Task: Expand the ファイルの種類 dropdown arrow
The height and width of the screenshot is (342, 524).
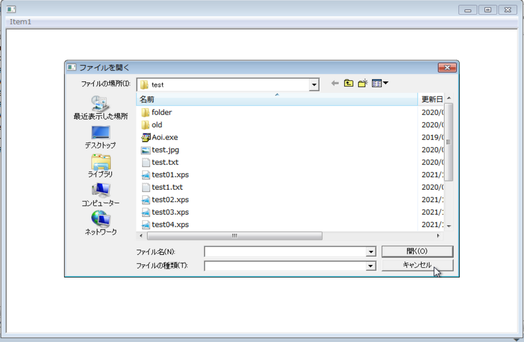Action: 371,265
